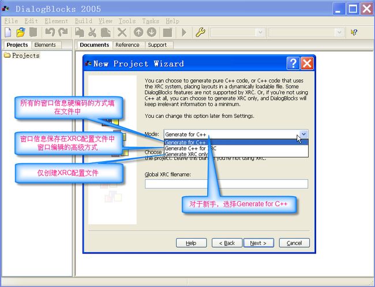Click the Cancel button
The height and width of the screenshot is (287, 375).
(294, 243)
